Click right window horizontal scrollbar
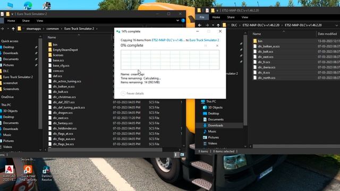 (296, 146)
